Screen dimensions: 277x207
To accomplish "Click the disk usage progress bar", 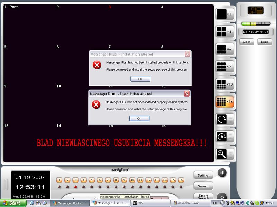I will 256,23.
